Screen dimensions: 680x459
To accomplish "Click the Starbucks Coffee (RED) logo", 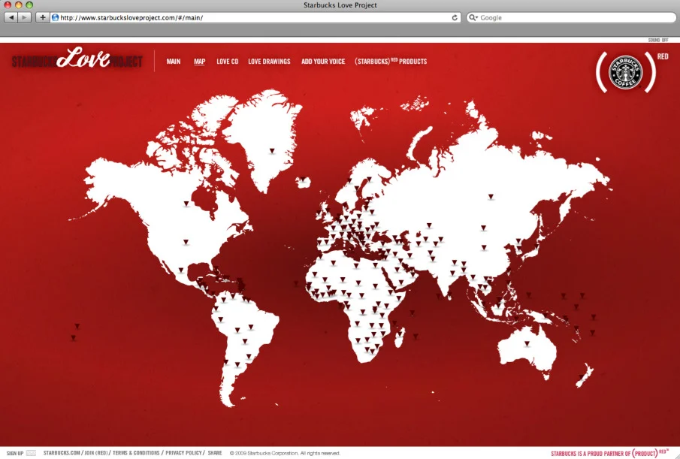I will (625, 72).
